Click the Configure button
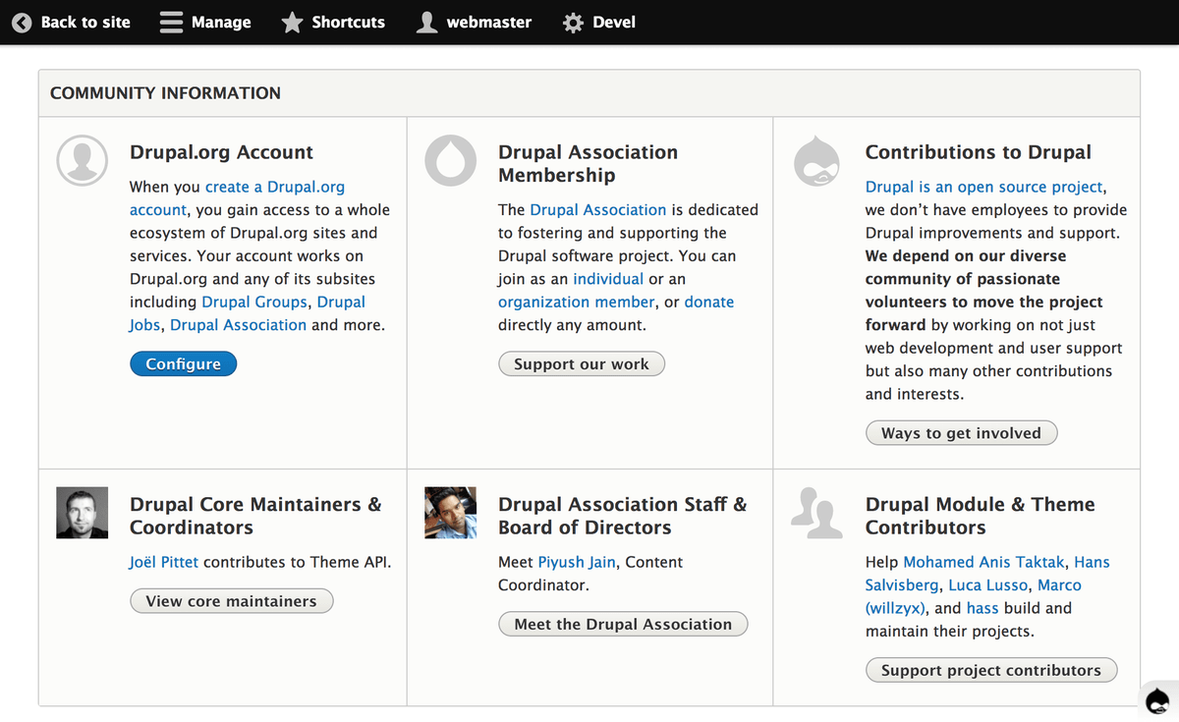Viewport: 1179px width, 722px height. (x=183, y=363)
